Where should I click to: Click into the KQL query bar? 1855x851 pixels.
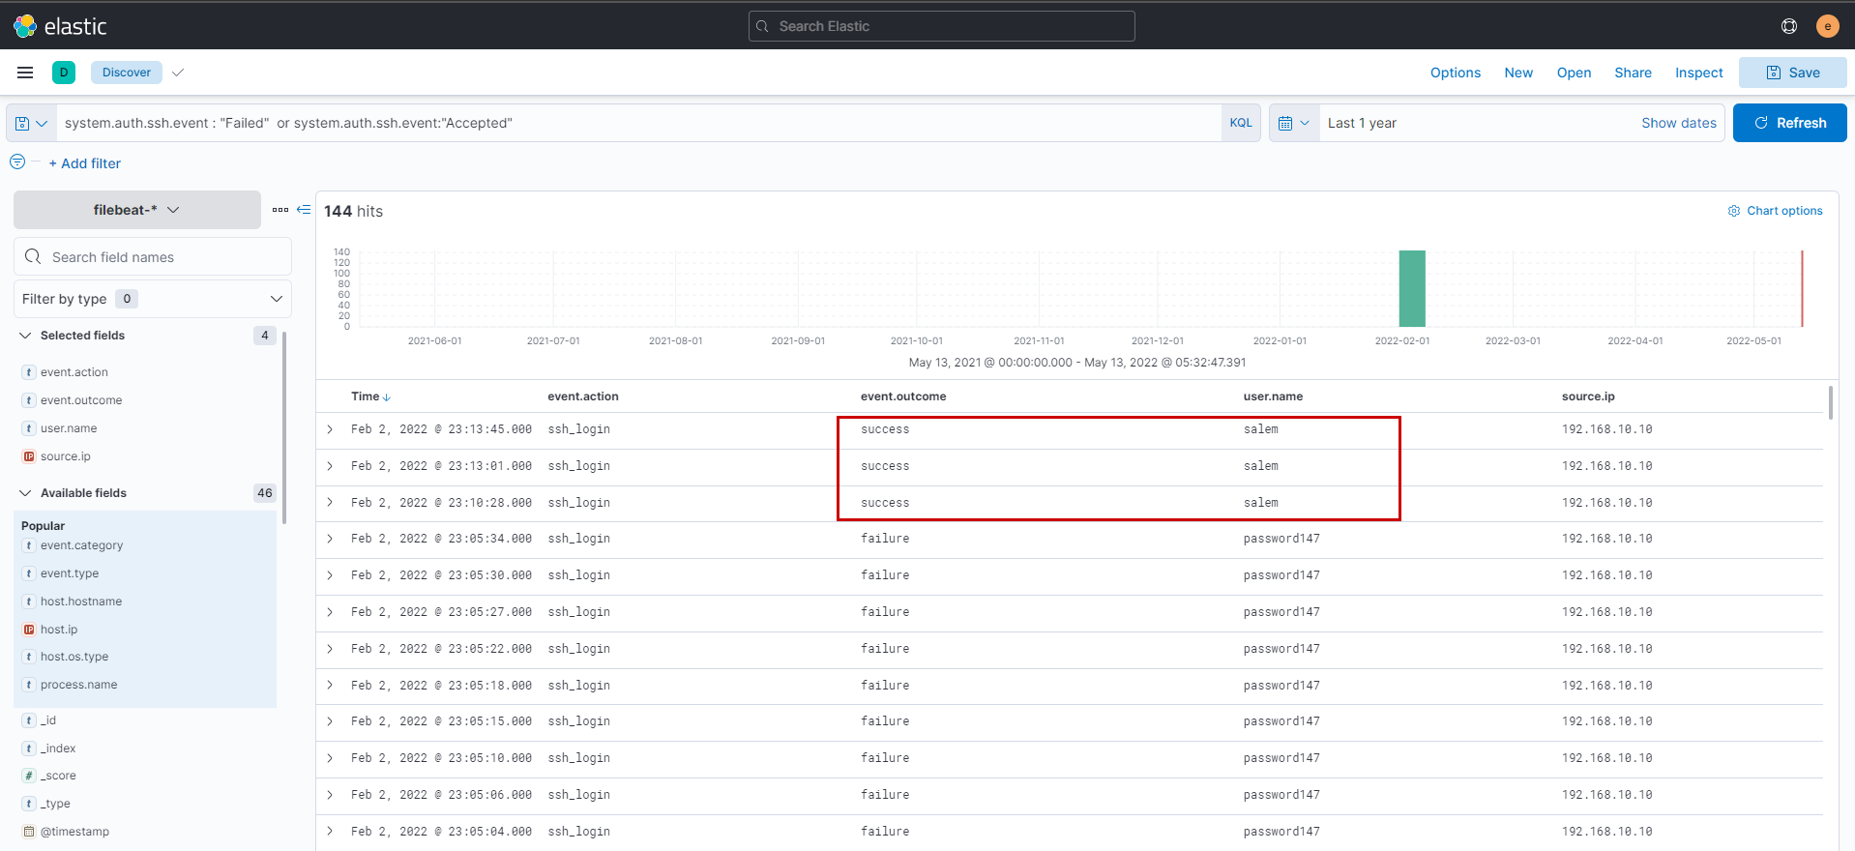[638, 123]
